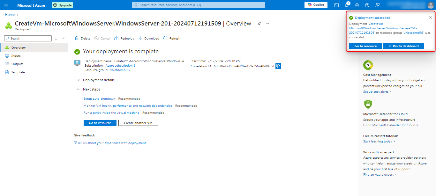Image resolution: width=436 pixels, height=196 pixels.
Task: Click Redeploy in the toolbar
Action: coord(124,38)
